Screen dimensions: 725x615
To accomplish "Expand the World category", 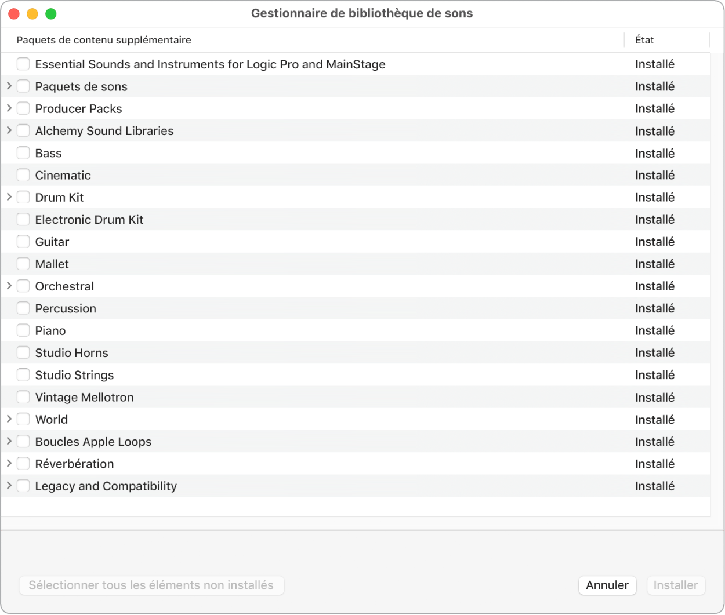I will coord(9,419).
